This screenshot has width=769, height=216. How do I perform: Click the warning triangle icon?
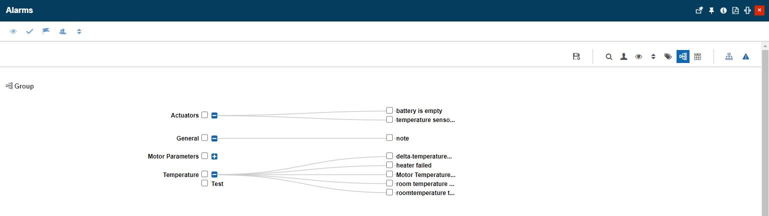(746, 56)
